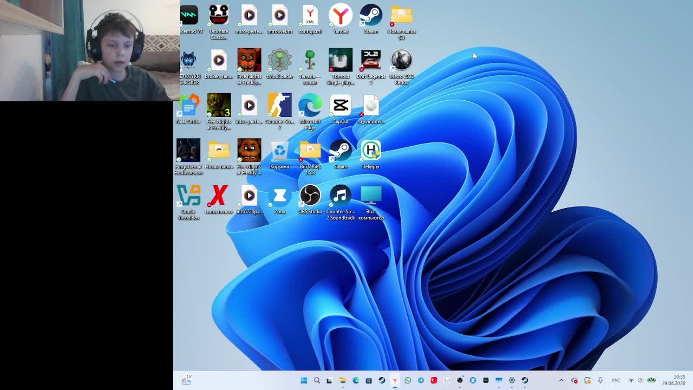Select the Новая папка (2) folder
The width and height of the screenshot is (693, 390).
click(401, 22)
